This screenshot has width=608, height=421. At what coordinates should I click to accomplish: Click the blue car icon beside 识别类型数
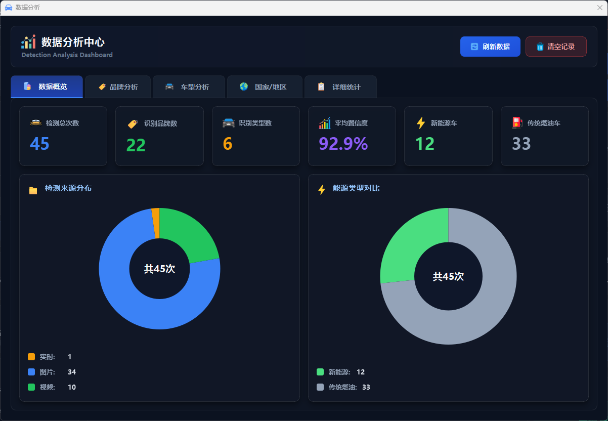coord(229,123)
